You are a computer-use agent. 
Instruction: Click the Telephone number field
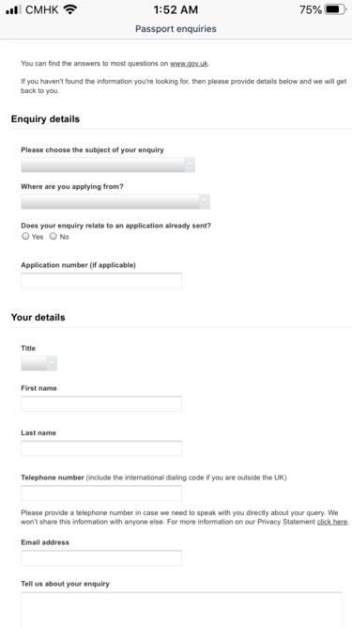pyautogui.click(x=101, y=493)
